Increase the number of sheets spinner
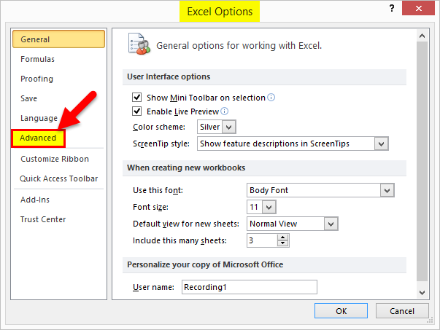The width and height of the screenshot is (440, 330). point(283,237)
